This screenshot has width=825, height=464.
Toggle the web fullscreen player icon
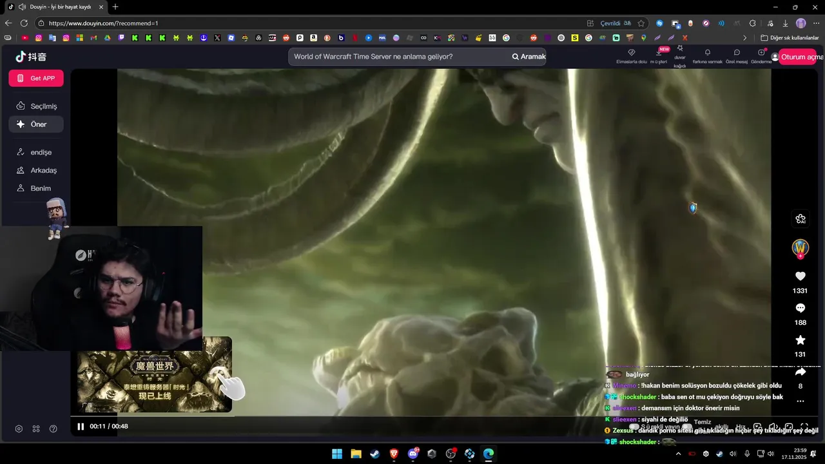pos(789,427)
